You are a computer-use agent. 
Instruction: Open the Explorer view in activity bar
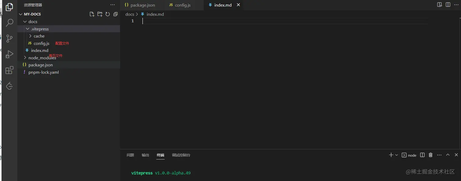(x=9, y=7)
